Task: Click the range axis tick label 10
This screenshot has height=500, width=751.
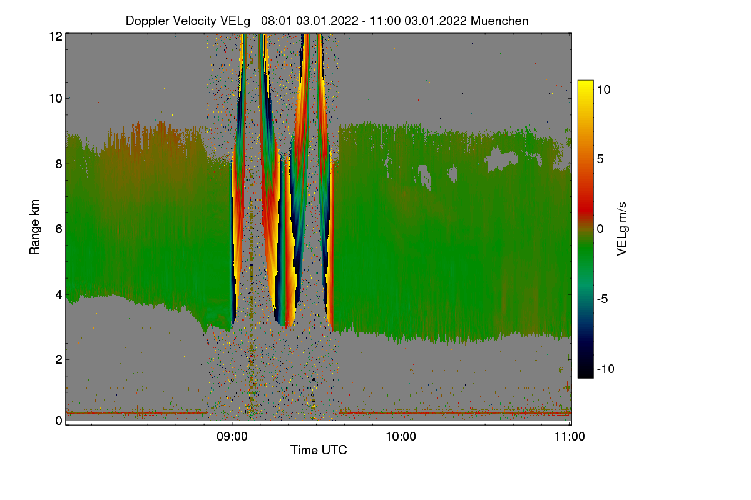Action: pyautogui.click(x=56, y=99)
